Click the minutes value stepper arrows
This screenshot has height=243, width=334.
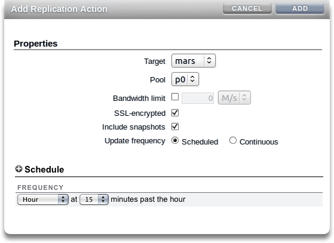click(103, 199)
